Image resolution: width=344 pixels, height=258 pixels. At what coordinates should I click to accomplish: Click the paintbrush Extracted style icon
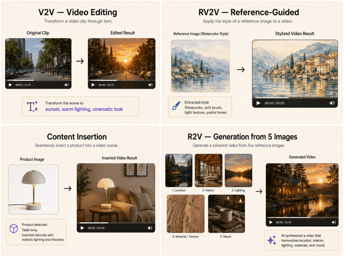click(x=176, y=105)
